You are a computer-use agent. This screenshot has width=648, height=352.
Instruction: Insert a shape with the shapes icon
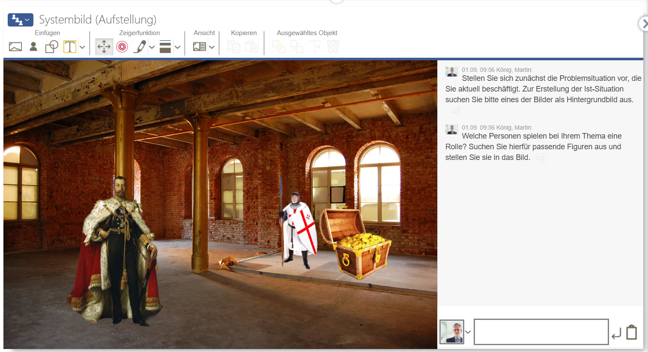[x=52, y=47]
